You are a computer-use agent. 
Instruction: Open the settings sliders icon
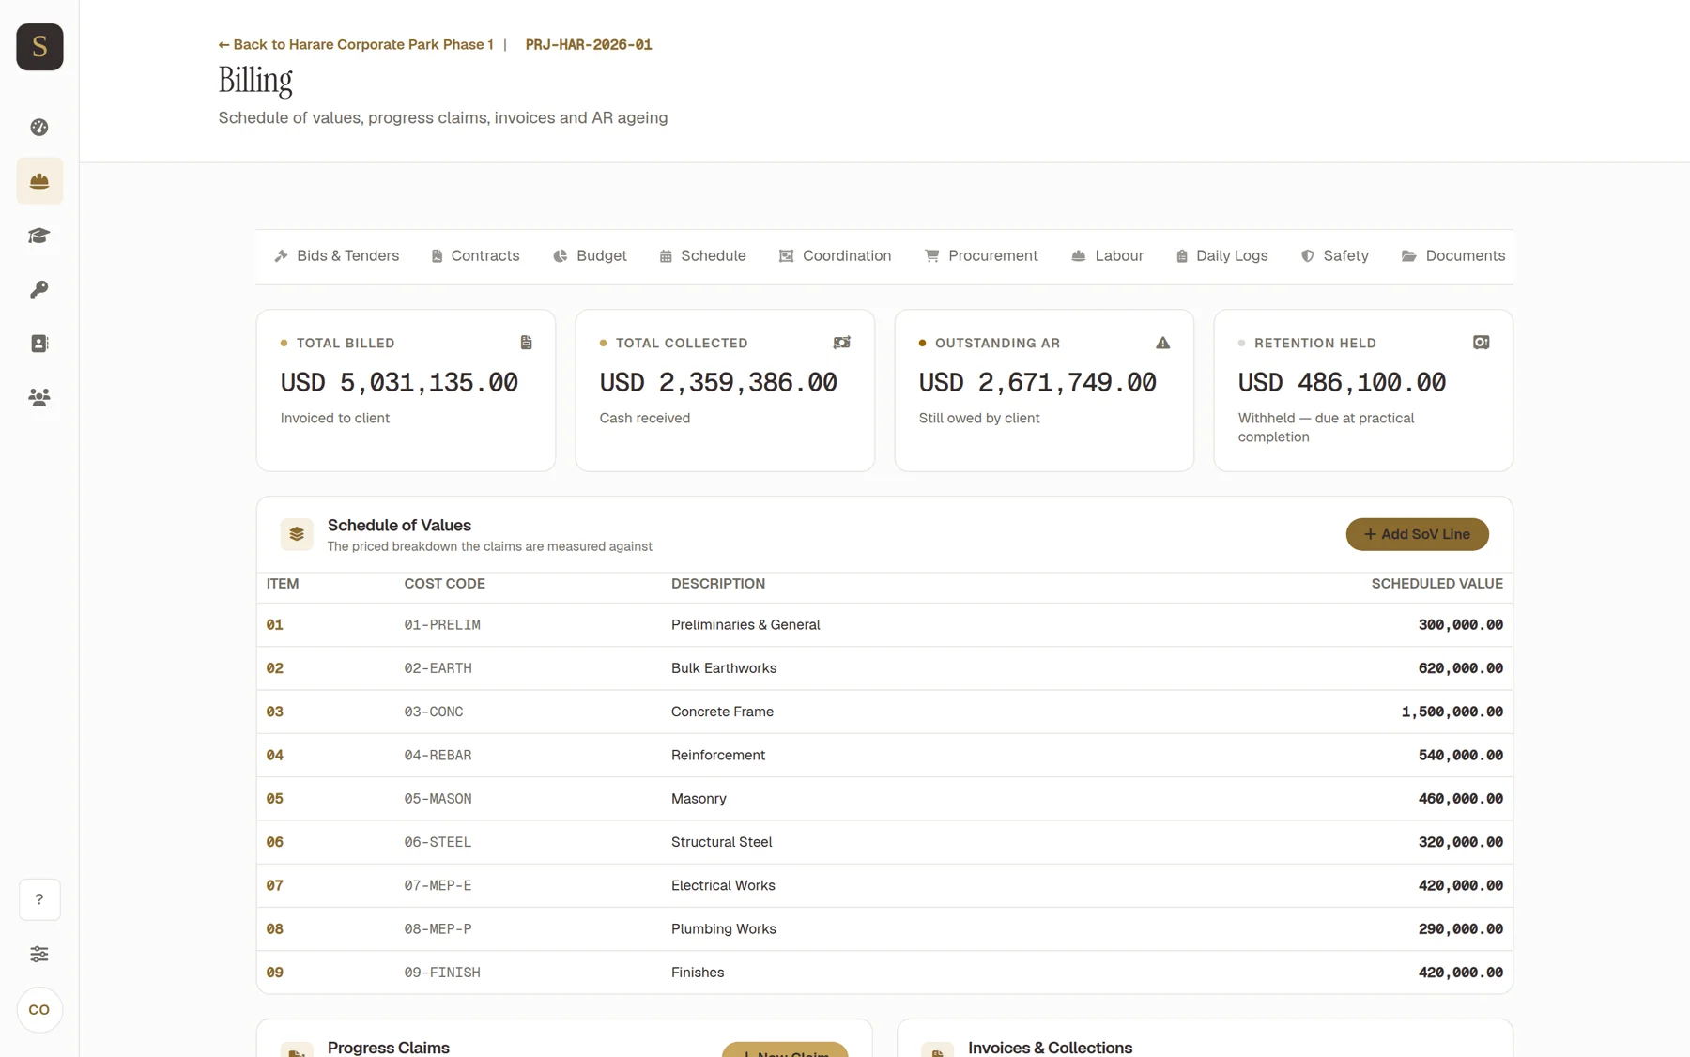[39, 954]
